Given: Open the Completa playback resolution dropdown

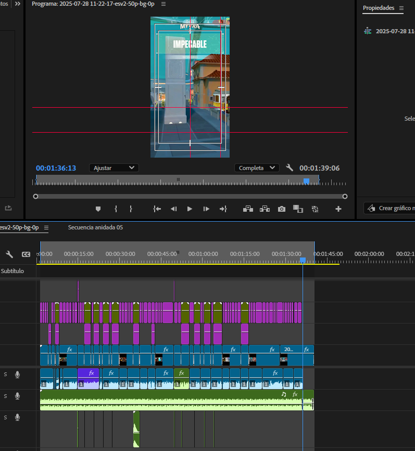Looking at the screenshot, I should click(x=257, y=168).
